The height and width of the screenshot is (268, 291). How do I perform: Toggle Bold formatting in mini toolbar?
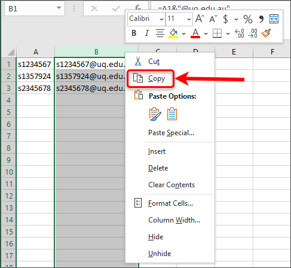(x=134, y=33)
